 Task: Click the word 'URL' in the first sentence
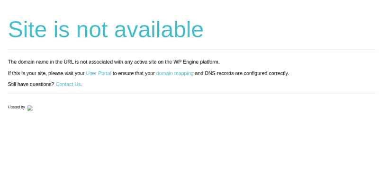point(69,62)
